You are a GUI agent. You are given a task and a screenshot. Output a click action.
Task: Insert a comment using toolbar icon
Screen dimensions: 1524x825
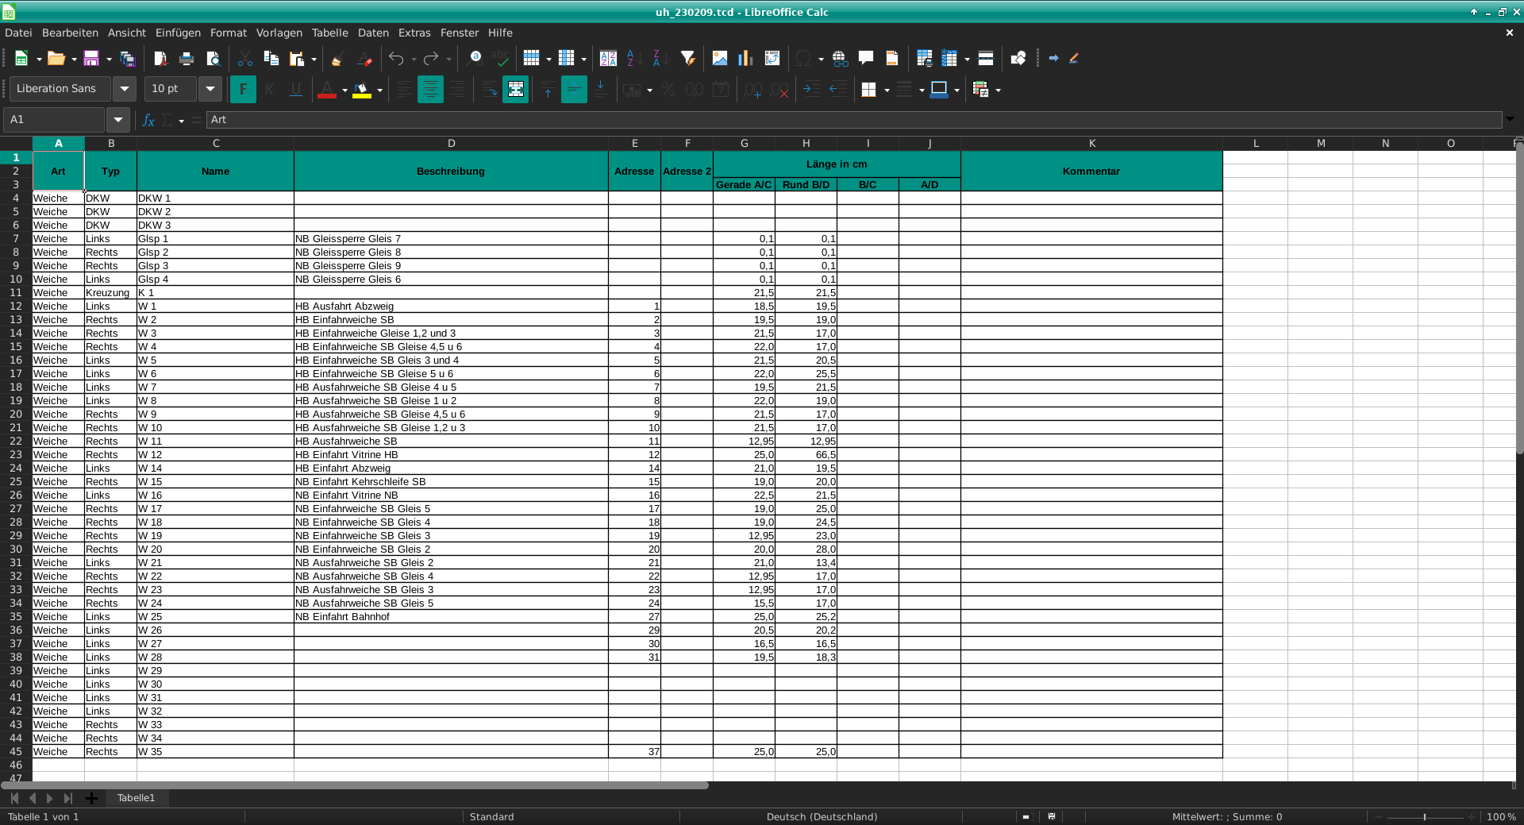pos(866,59)
